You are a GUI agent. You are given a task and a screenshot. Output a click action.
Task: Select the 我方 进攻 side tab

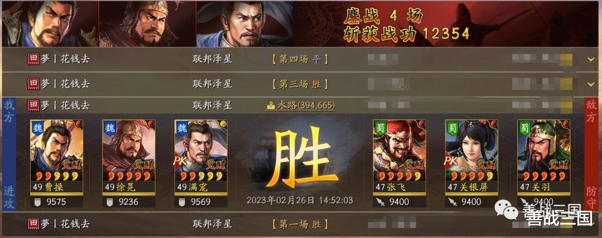point(9,154)
